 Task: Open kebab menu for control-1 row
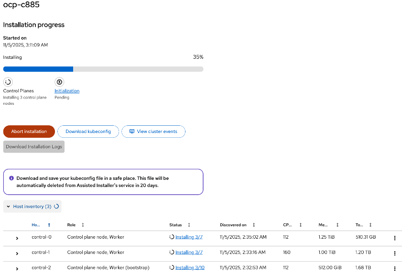tap(394, 253)
